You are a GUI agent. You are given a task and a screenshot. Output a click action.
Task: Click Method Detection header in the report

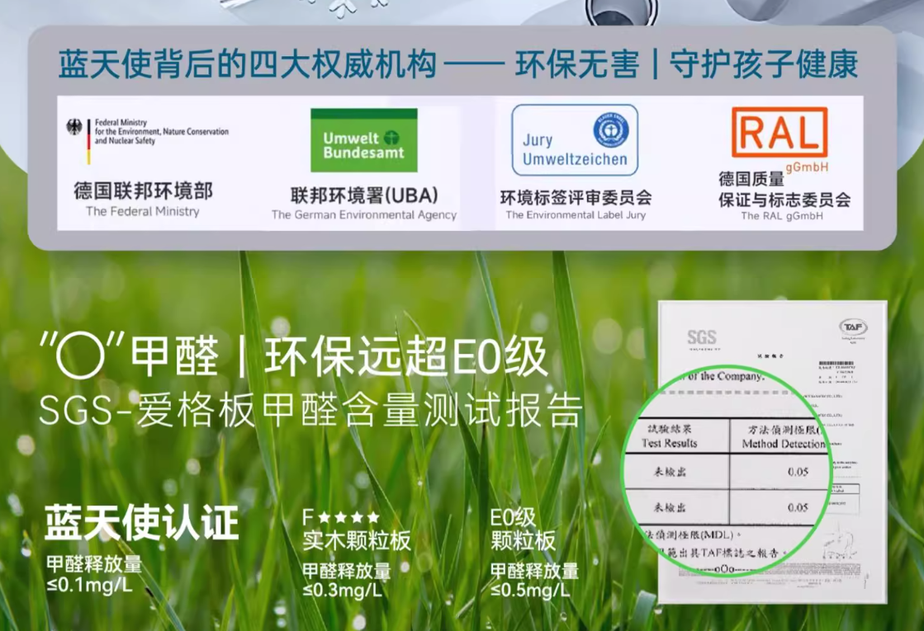[x=783, y=444]
